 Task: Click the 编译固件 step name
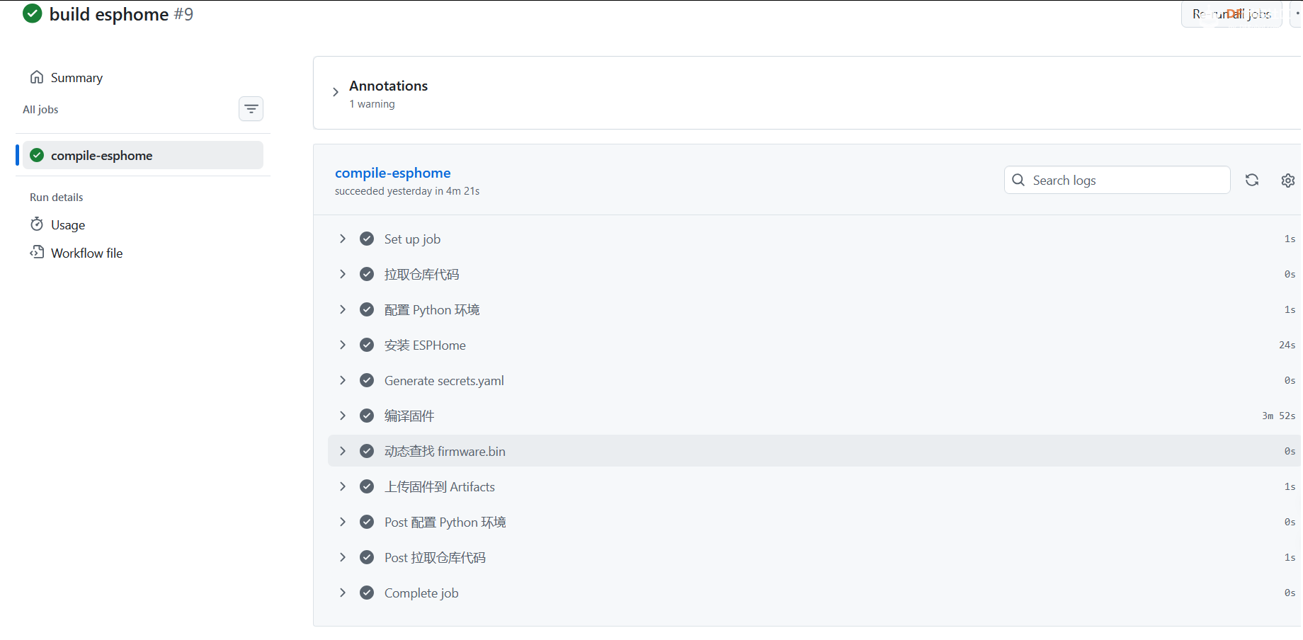click(x=409, y=416)
